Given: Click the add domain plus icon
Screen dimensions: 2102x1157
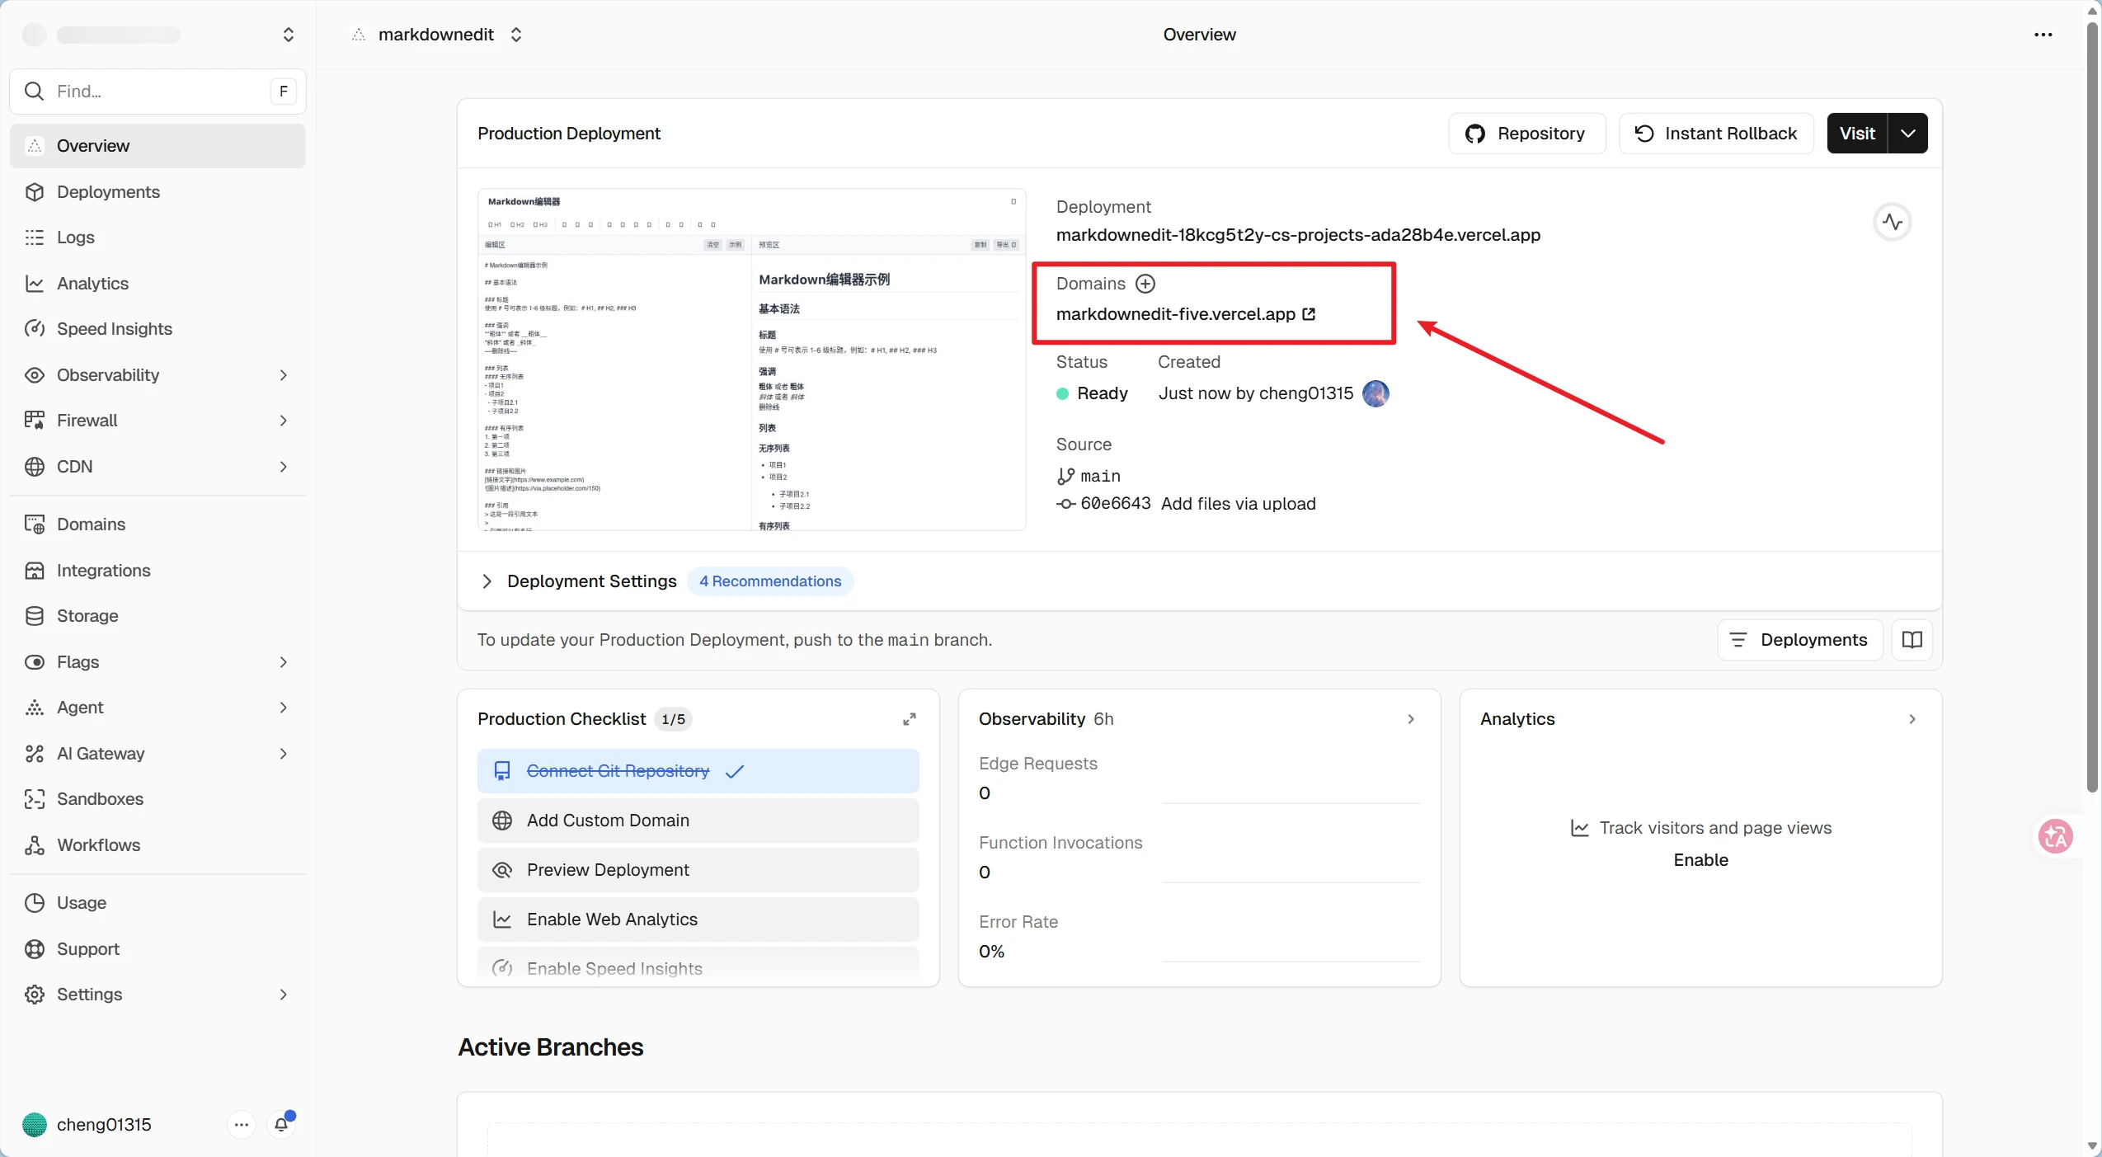Looking at the screenshot, I should [1145, 284].
